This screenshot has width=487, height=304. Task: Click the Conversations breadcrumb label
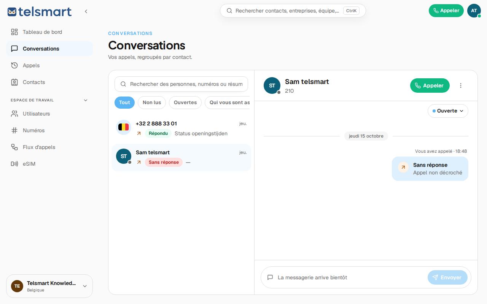click(130, 33)
